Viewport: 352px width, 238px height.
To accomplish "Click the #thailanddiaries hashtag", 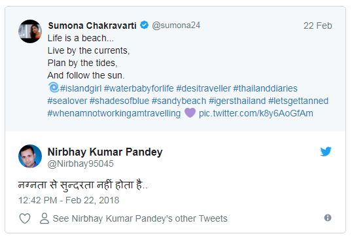I will pyautogui.click(x=266, y=88).
